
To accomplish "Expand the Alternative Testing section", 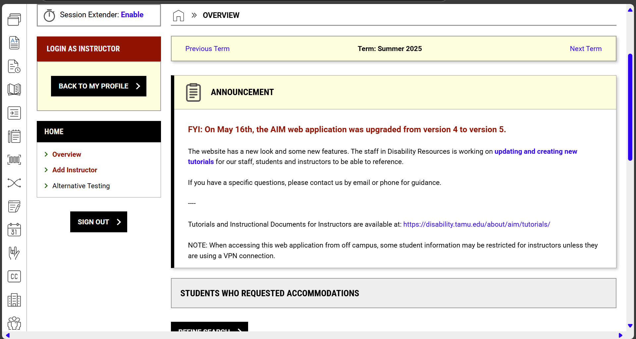I will [x=81, y=186].
